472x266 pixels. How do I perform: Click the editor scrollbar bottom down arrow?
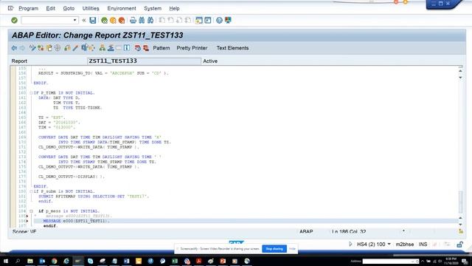click(x=460, y=225)
